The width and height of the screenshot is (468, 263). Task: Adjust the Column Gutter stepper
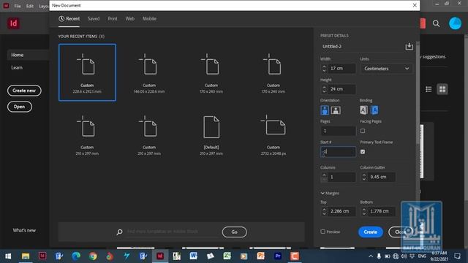pos(364,177)
